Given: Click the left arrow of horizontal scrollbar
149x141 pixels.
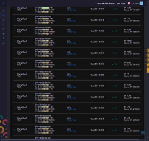Looking at the screenshot, I should [1, 140].
